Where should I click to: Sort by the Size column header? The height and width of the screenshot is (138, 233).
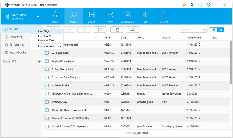coord(123,37)
